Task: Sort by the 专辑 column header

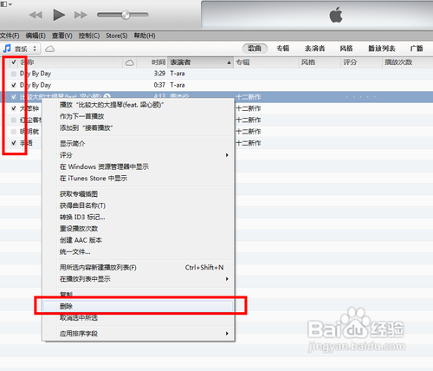Action: coord(266,62)
